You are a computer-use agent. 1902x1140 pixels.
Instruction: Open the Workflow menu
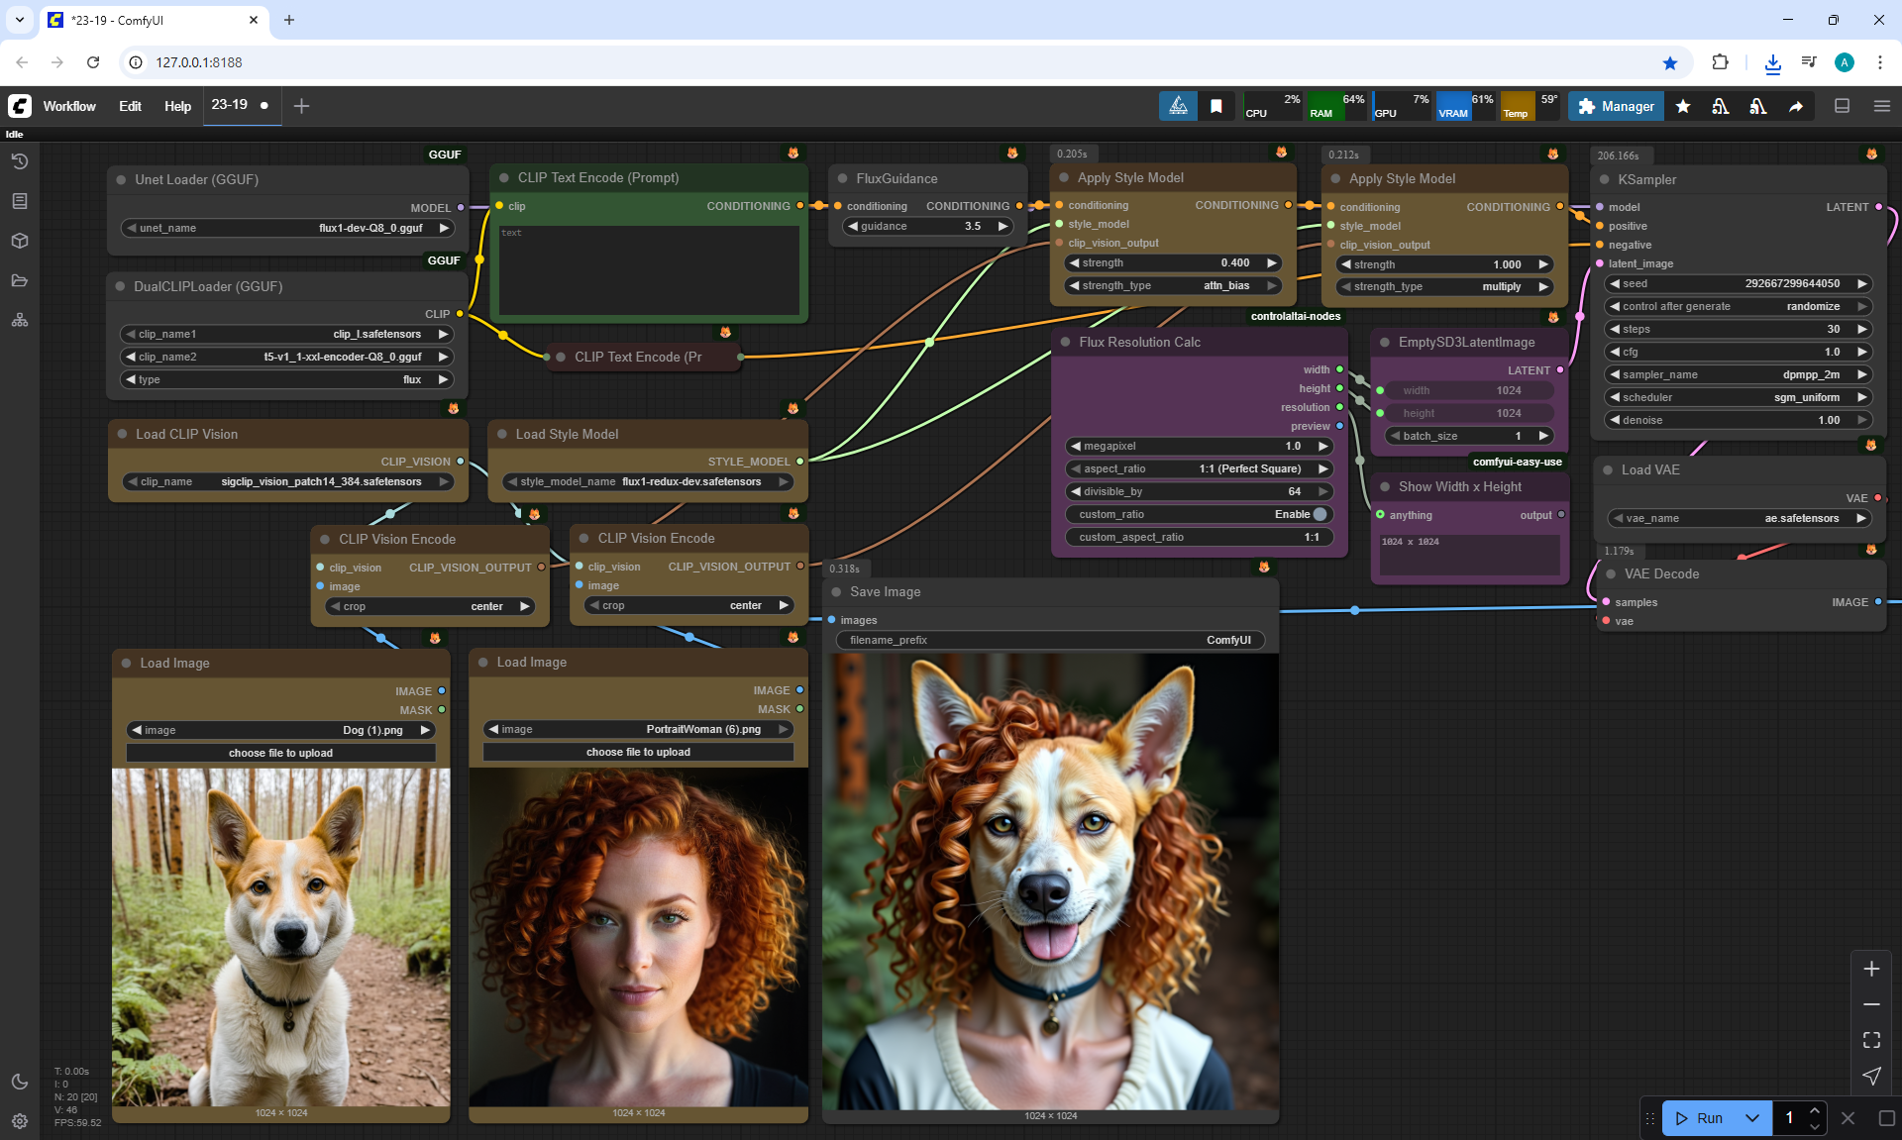tap(69, 106)
